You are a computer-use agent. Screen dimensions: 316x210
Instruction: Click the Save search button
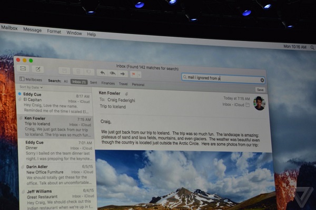click(260, 90)
